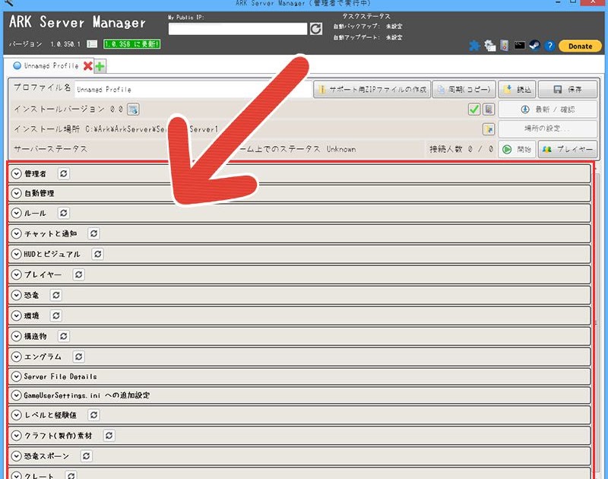Expand the Server File Details section
This screenshot has width=608, height=479.
[x=16, y=376]
